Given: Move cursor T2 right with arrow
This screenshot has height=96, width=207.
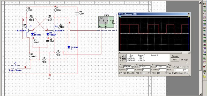Looking at the screenshot, I should coord(125,58).
